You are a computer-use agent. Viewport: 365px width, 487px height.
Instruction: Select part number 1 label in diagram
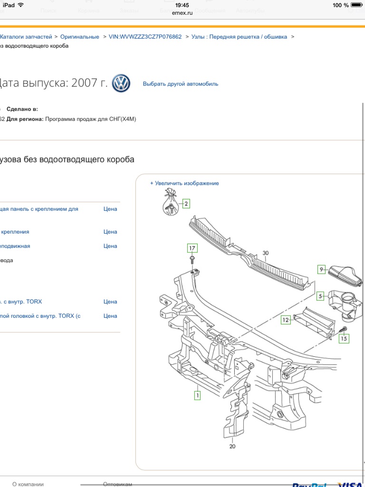[x=197, y=394]
